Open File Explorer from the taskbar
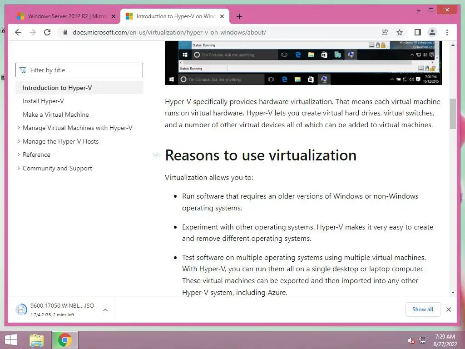The height and width of the screenshot is (349, 465). tap(37, 340)
